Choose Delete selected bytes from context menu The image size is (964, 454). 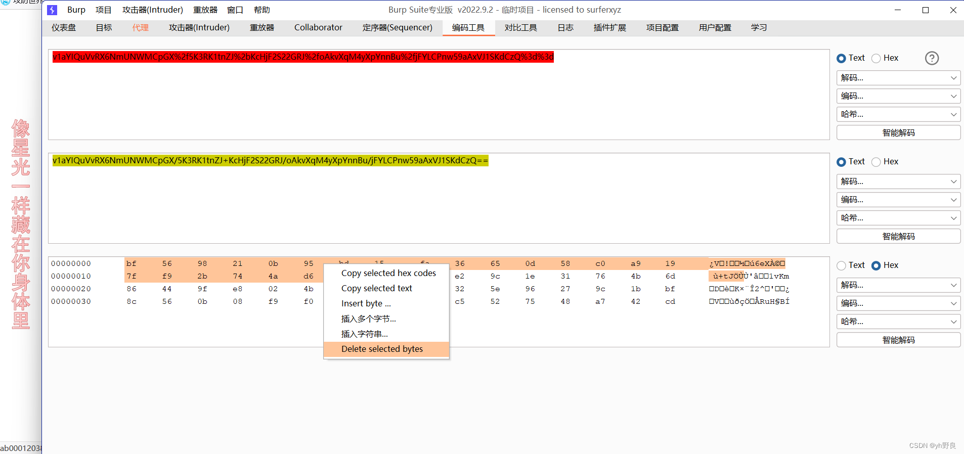tap(386, 349)
